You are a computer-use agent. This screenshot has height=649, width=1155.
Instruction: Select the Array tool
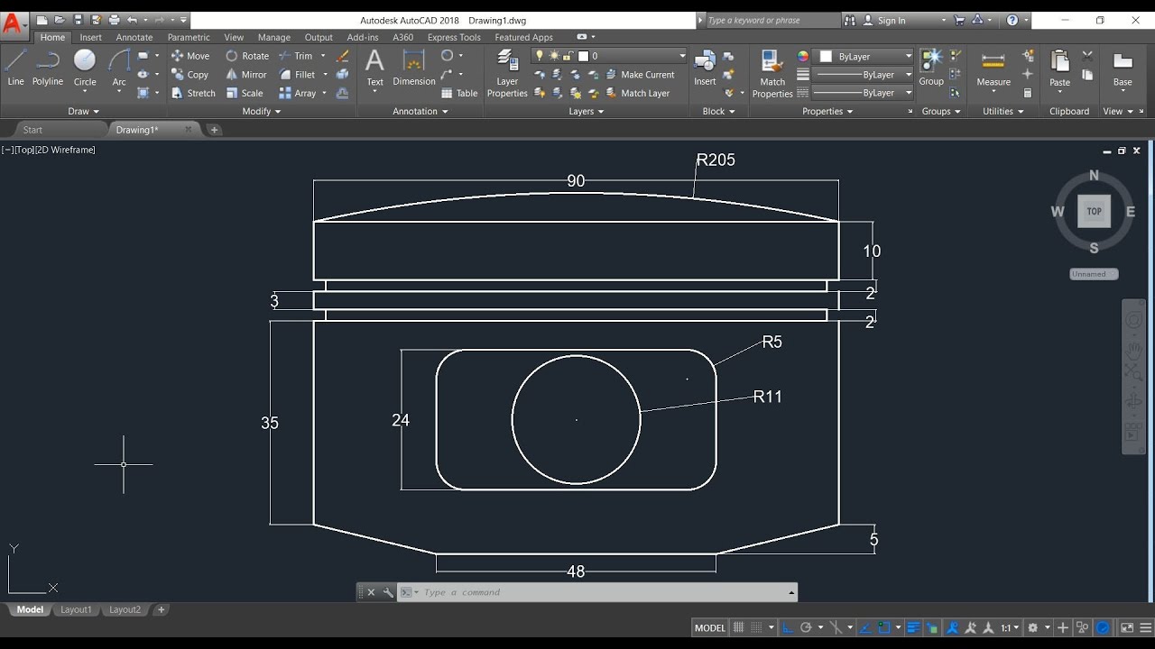[x=298, y=93]
